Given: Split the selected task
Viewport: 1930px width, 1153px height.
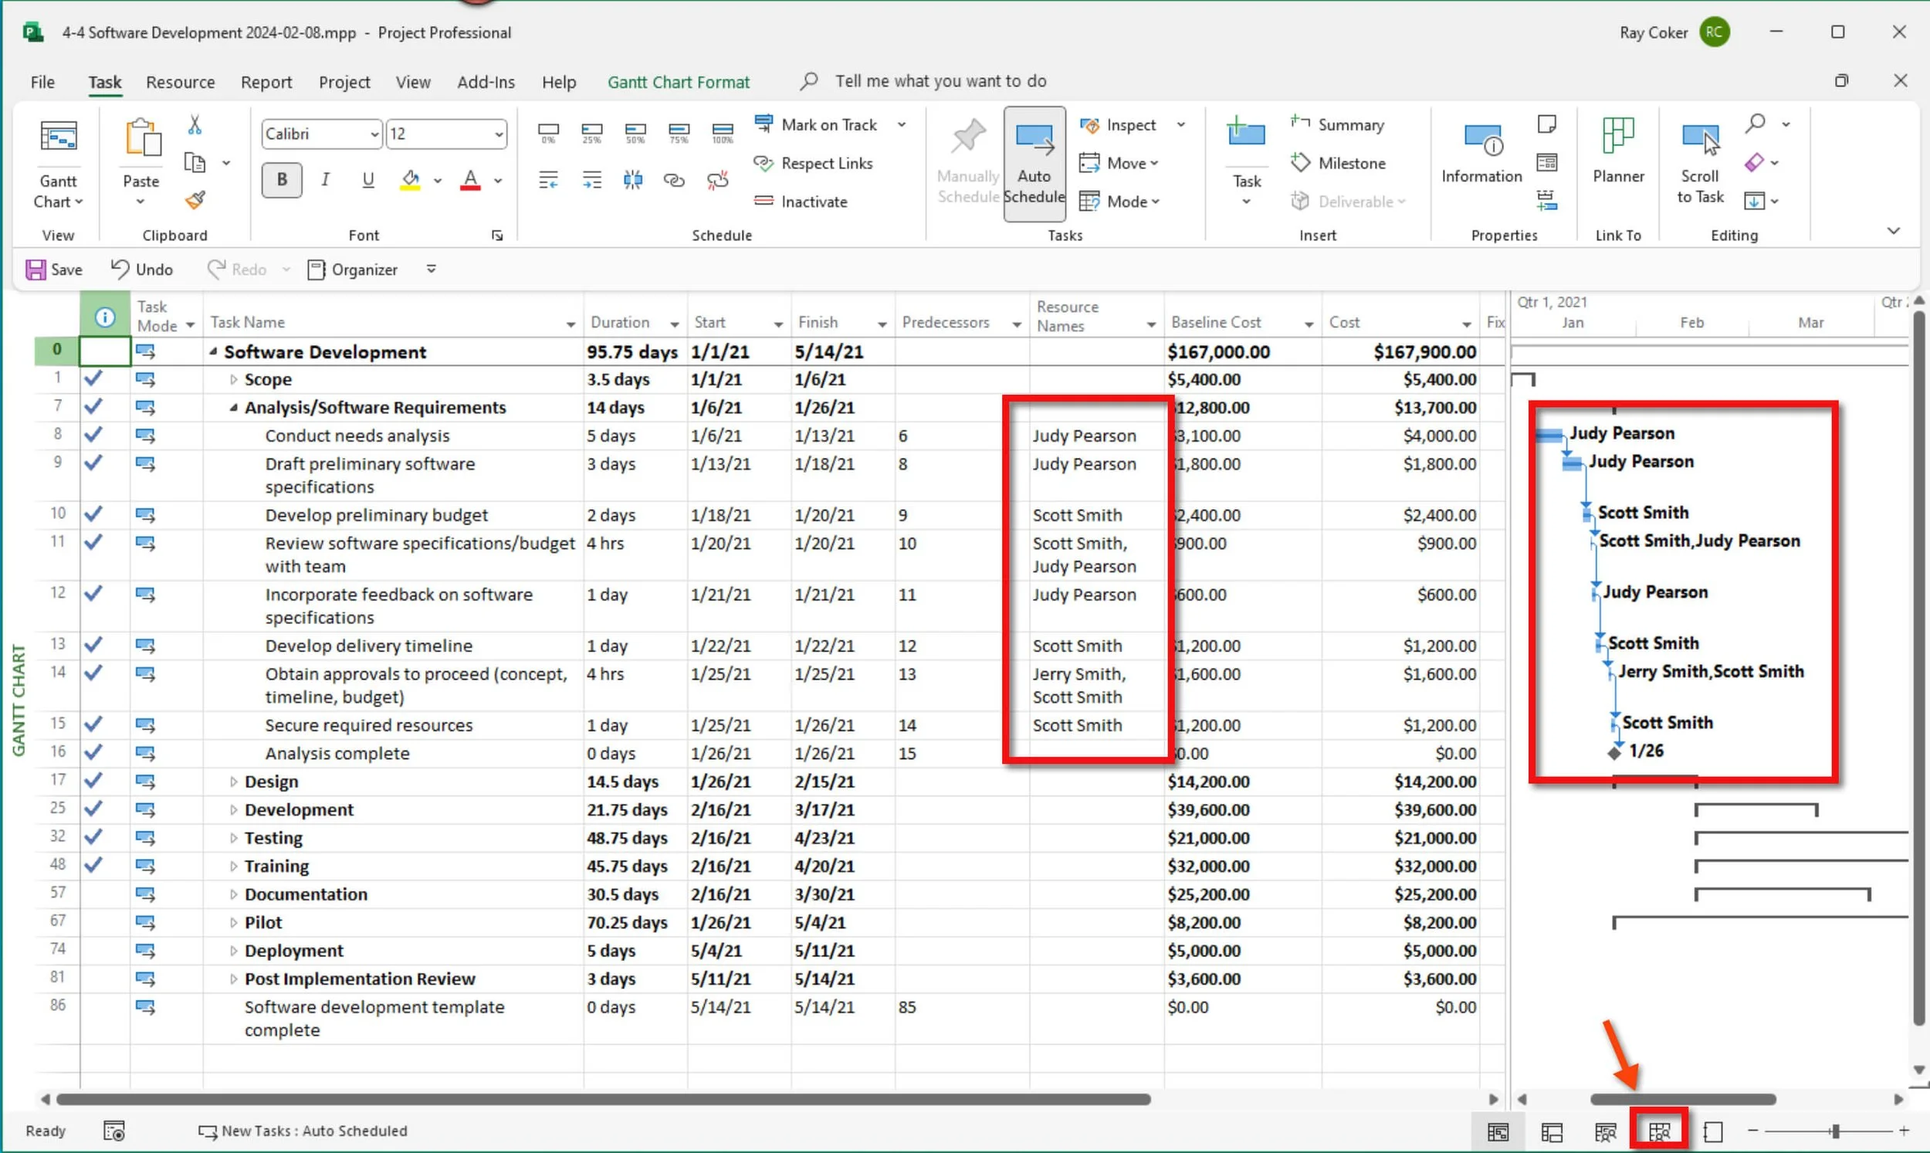Looking at the screenshot, I should coord(633,180).
